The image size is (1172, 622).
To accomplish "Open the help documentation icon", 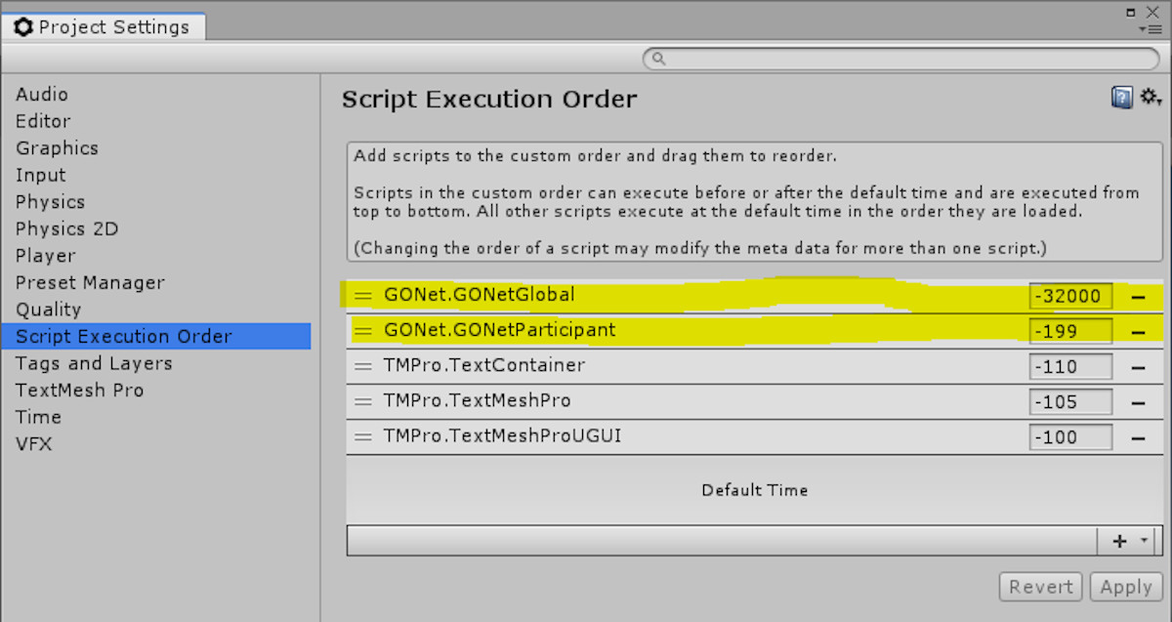I will pyautogui.click(x=1122, y=97).
